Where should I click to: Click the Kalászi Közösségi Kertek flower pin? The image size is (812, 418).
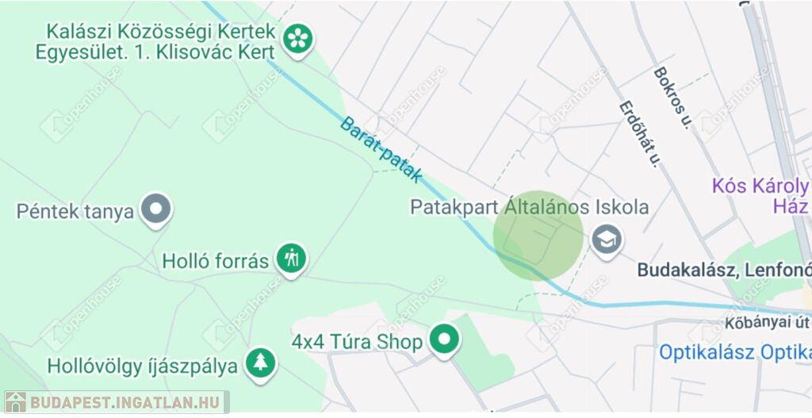(x=298, y=40)
